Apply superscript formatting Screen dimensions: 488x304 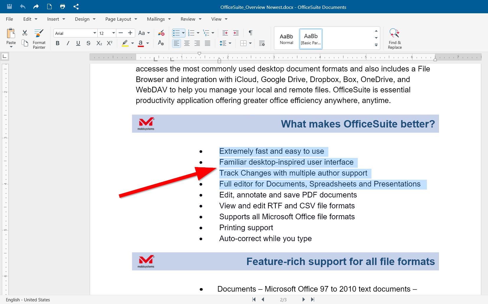coord(110,43)
